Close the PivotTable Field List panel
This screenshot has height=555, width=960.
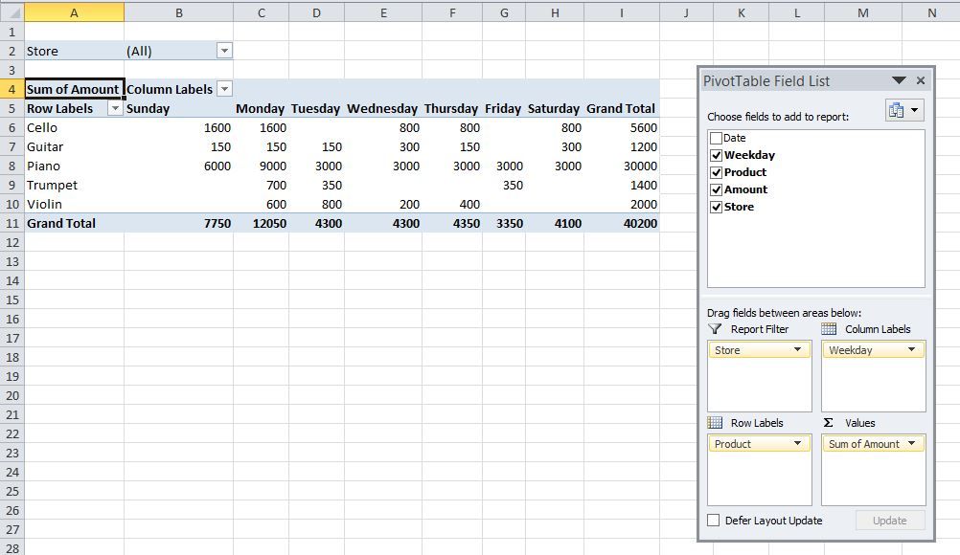[919, 80]
